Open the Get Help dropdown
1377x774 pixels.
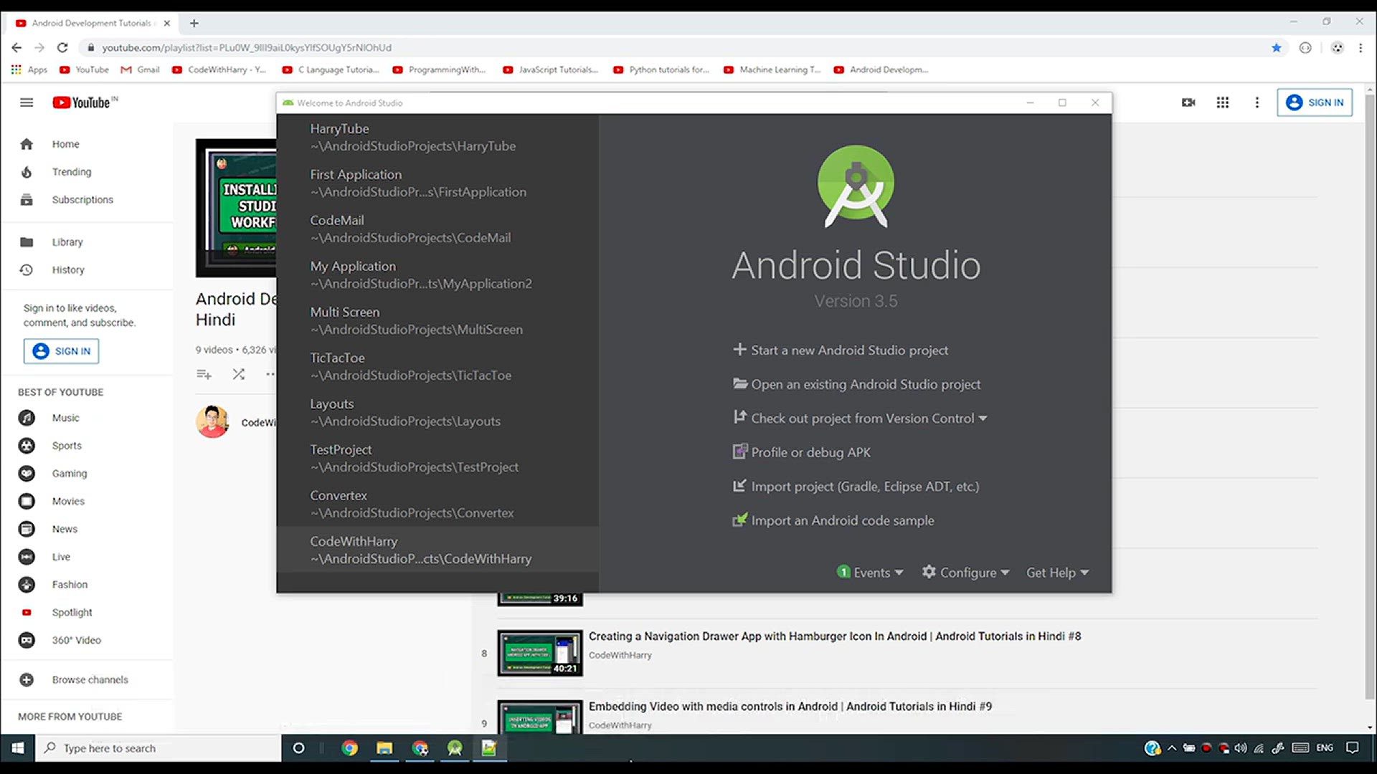1057,572
